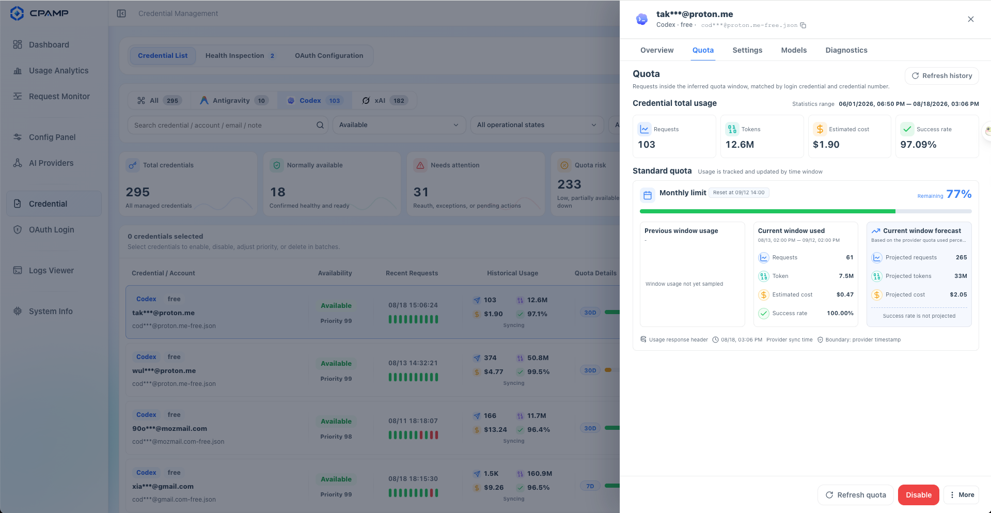Viewport: 991px width, 513px height.
Task: Focus the search credential input field
Action: [228, 125]
